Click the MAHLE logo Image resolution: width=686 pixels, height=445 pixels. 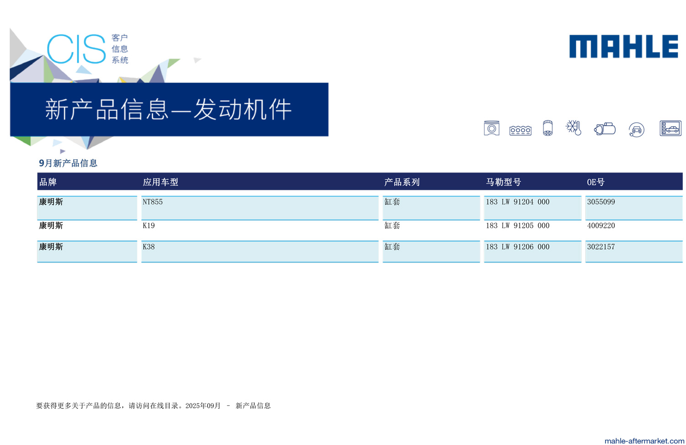(x=623, y=47)
